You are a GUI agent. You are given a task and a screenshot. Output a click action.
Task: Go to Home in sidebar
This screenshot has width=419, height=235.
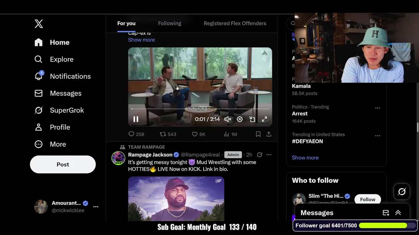coord(52,42)
